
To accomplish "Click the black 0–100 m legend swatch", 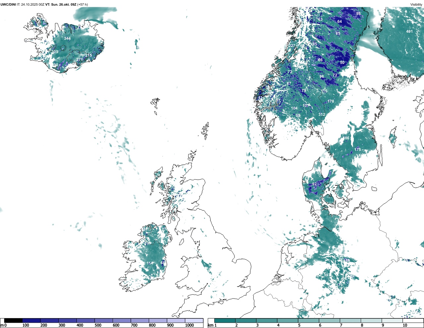I will pyautogui.click(x=14, y=320).
